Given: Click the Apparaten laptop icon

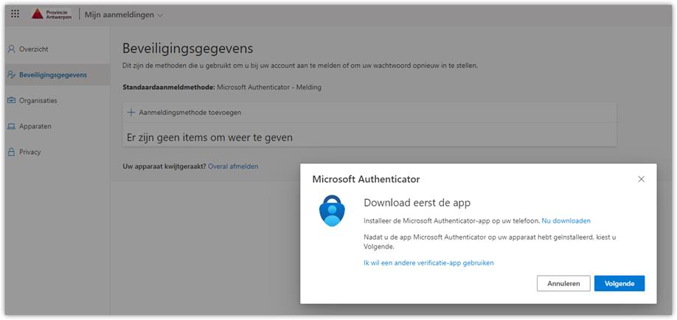Looking at the screenshot, I should point(11,126).
